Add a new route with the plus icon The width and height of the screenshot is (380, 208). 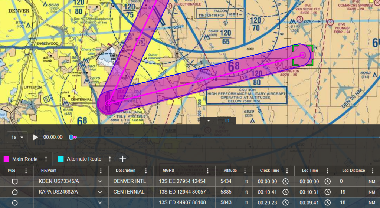pyautogui.click(x=123, y=159)
